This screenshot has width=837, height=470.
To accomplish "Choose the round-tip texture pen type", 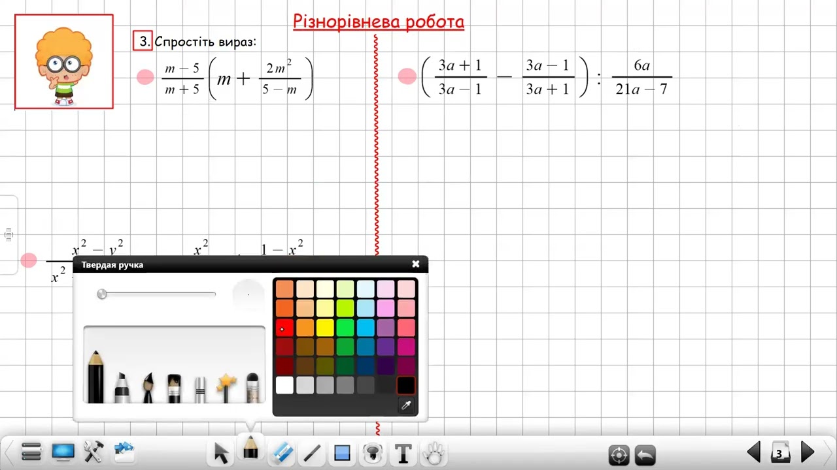I will (252, 387).
